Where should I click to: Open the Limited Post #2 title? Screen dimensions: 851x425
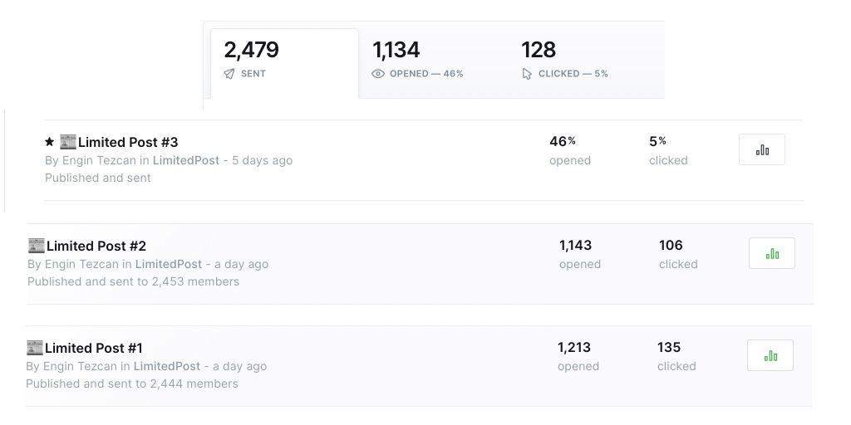(x=96, y=246)
